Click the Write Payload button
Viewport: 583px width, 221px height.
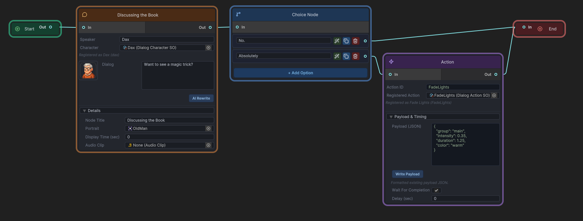(x=408, y=174)
